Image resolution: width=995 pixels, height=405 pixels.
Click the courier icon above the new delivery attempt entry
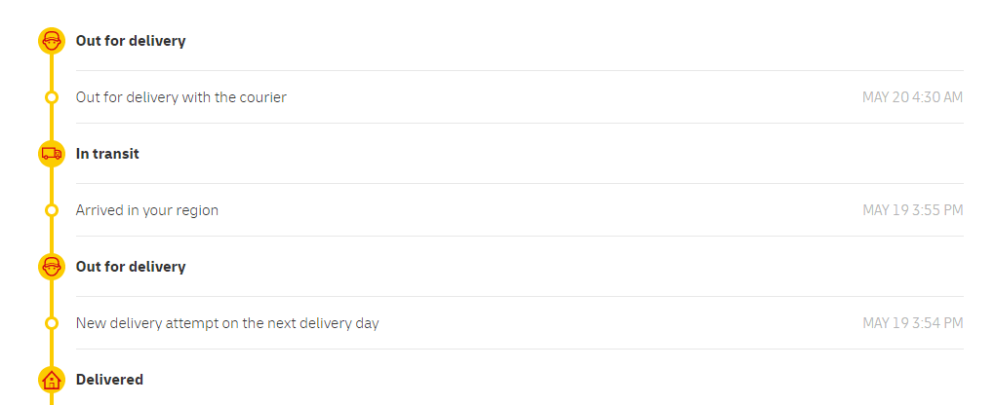coord(52,267)
